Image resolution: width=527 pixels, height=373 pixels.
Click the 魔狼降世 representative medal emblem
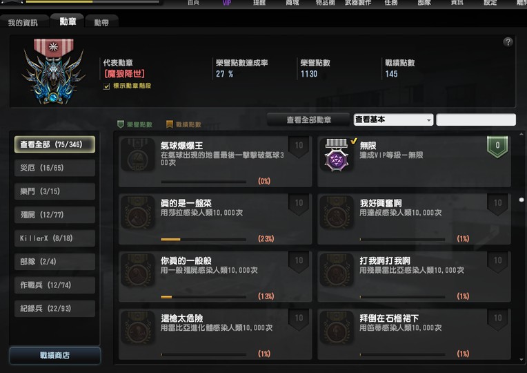[x=53, y=71]
